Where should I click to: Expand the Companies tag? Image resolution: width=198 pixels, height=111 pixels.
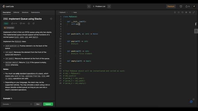[9, 28]
